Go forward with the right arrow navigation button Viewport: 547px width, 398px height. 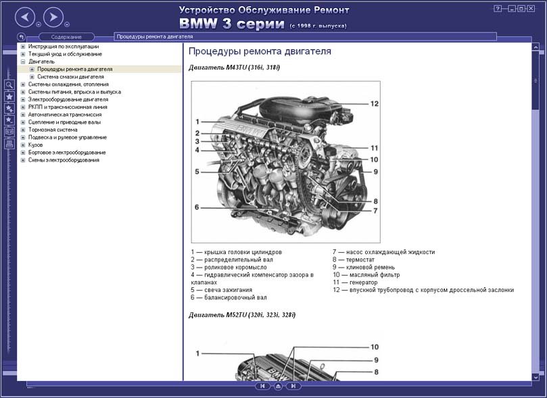point(53,17)
